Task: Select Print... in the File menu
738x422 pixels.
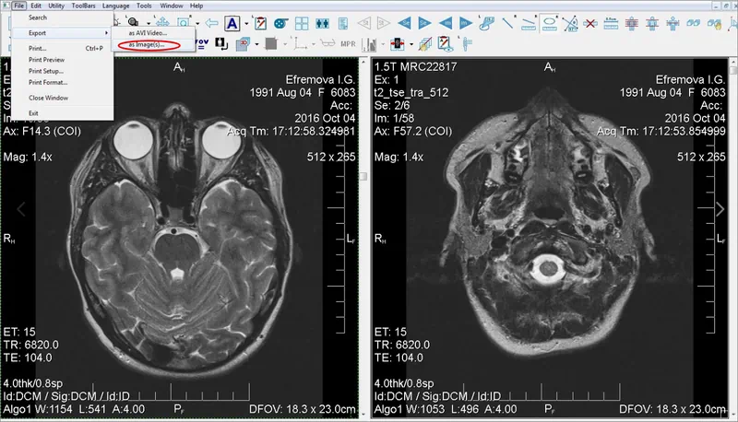Action: click(62, 48)
